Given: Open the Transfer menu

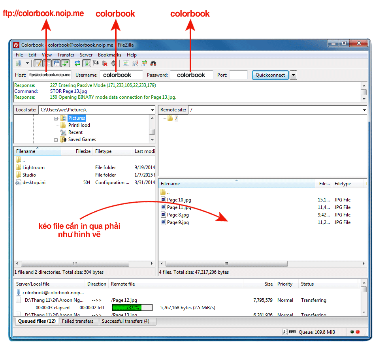Looking at the screenshot, I should [66, 55].
